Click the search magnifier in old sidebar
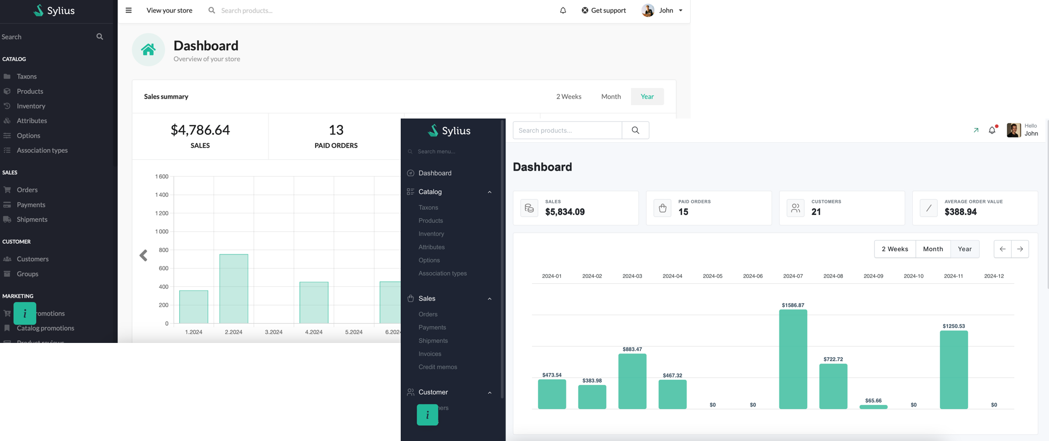The height and width of the screenshot is (441, 1049). click(100, 37)
